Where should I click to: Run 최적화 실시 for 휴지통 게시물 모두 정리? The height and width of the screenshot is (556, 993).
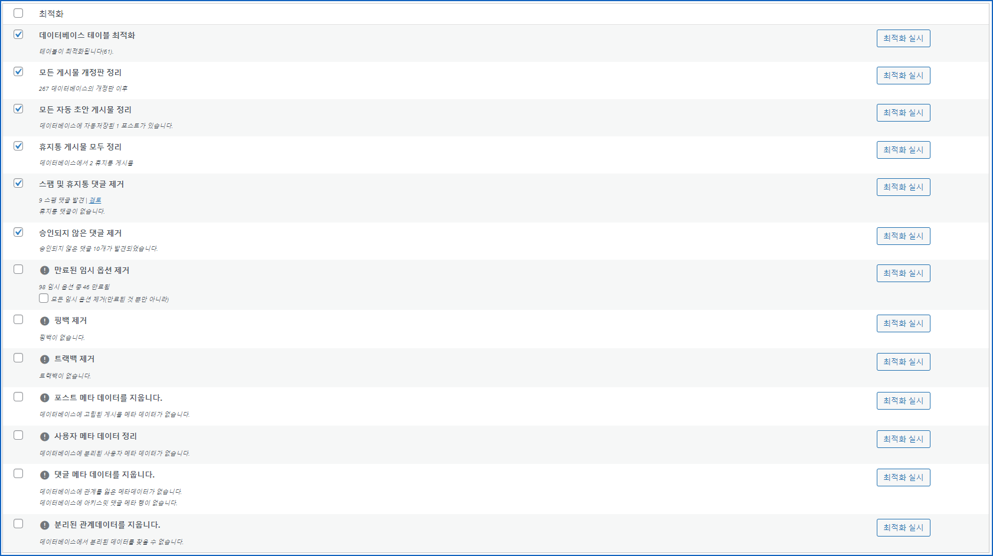[903, 150]
